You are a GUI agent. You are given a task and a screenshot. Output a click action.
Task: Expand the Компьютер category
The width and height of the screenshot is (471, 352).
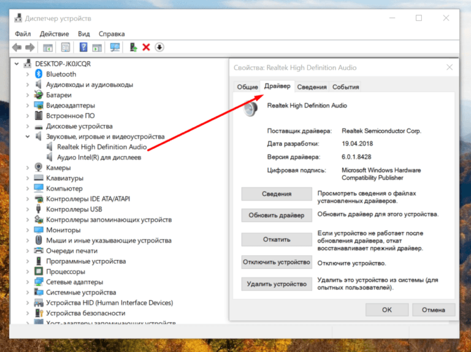tap(28, 189)
